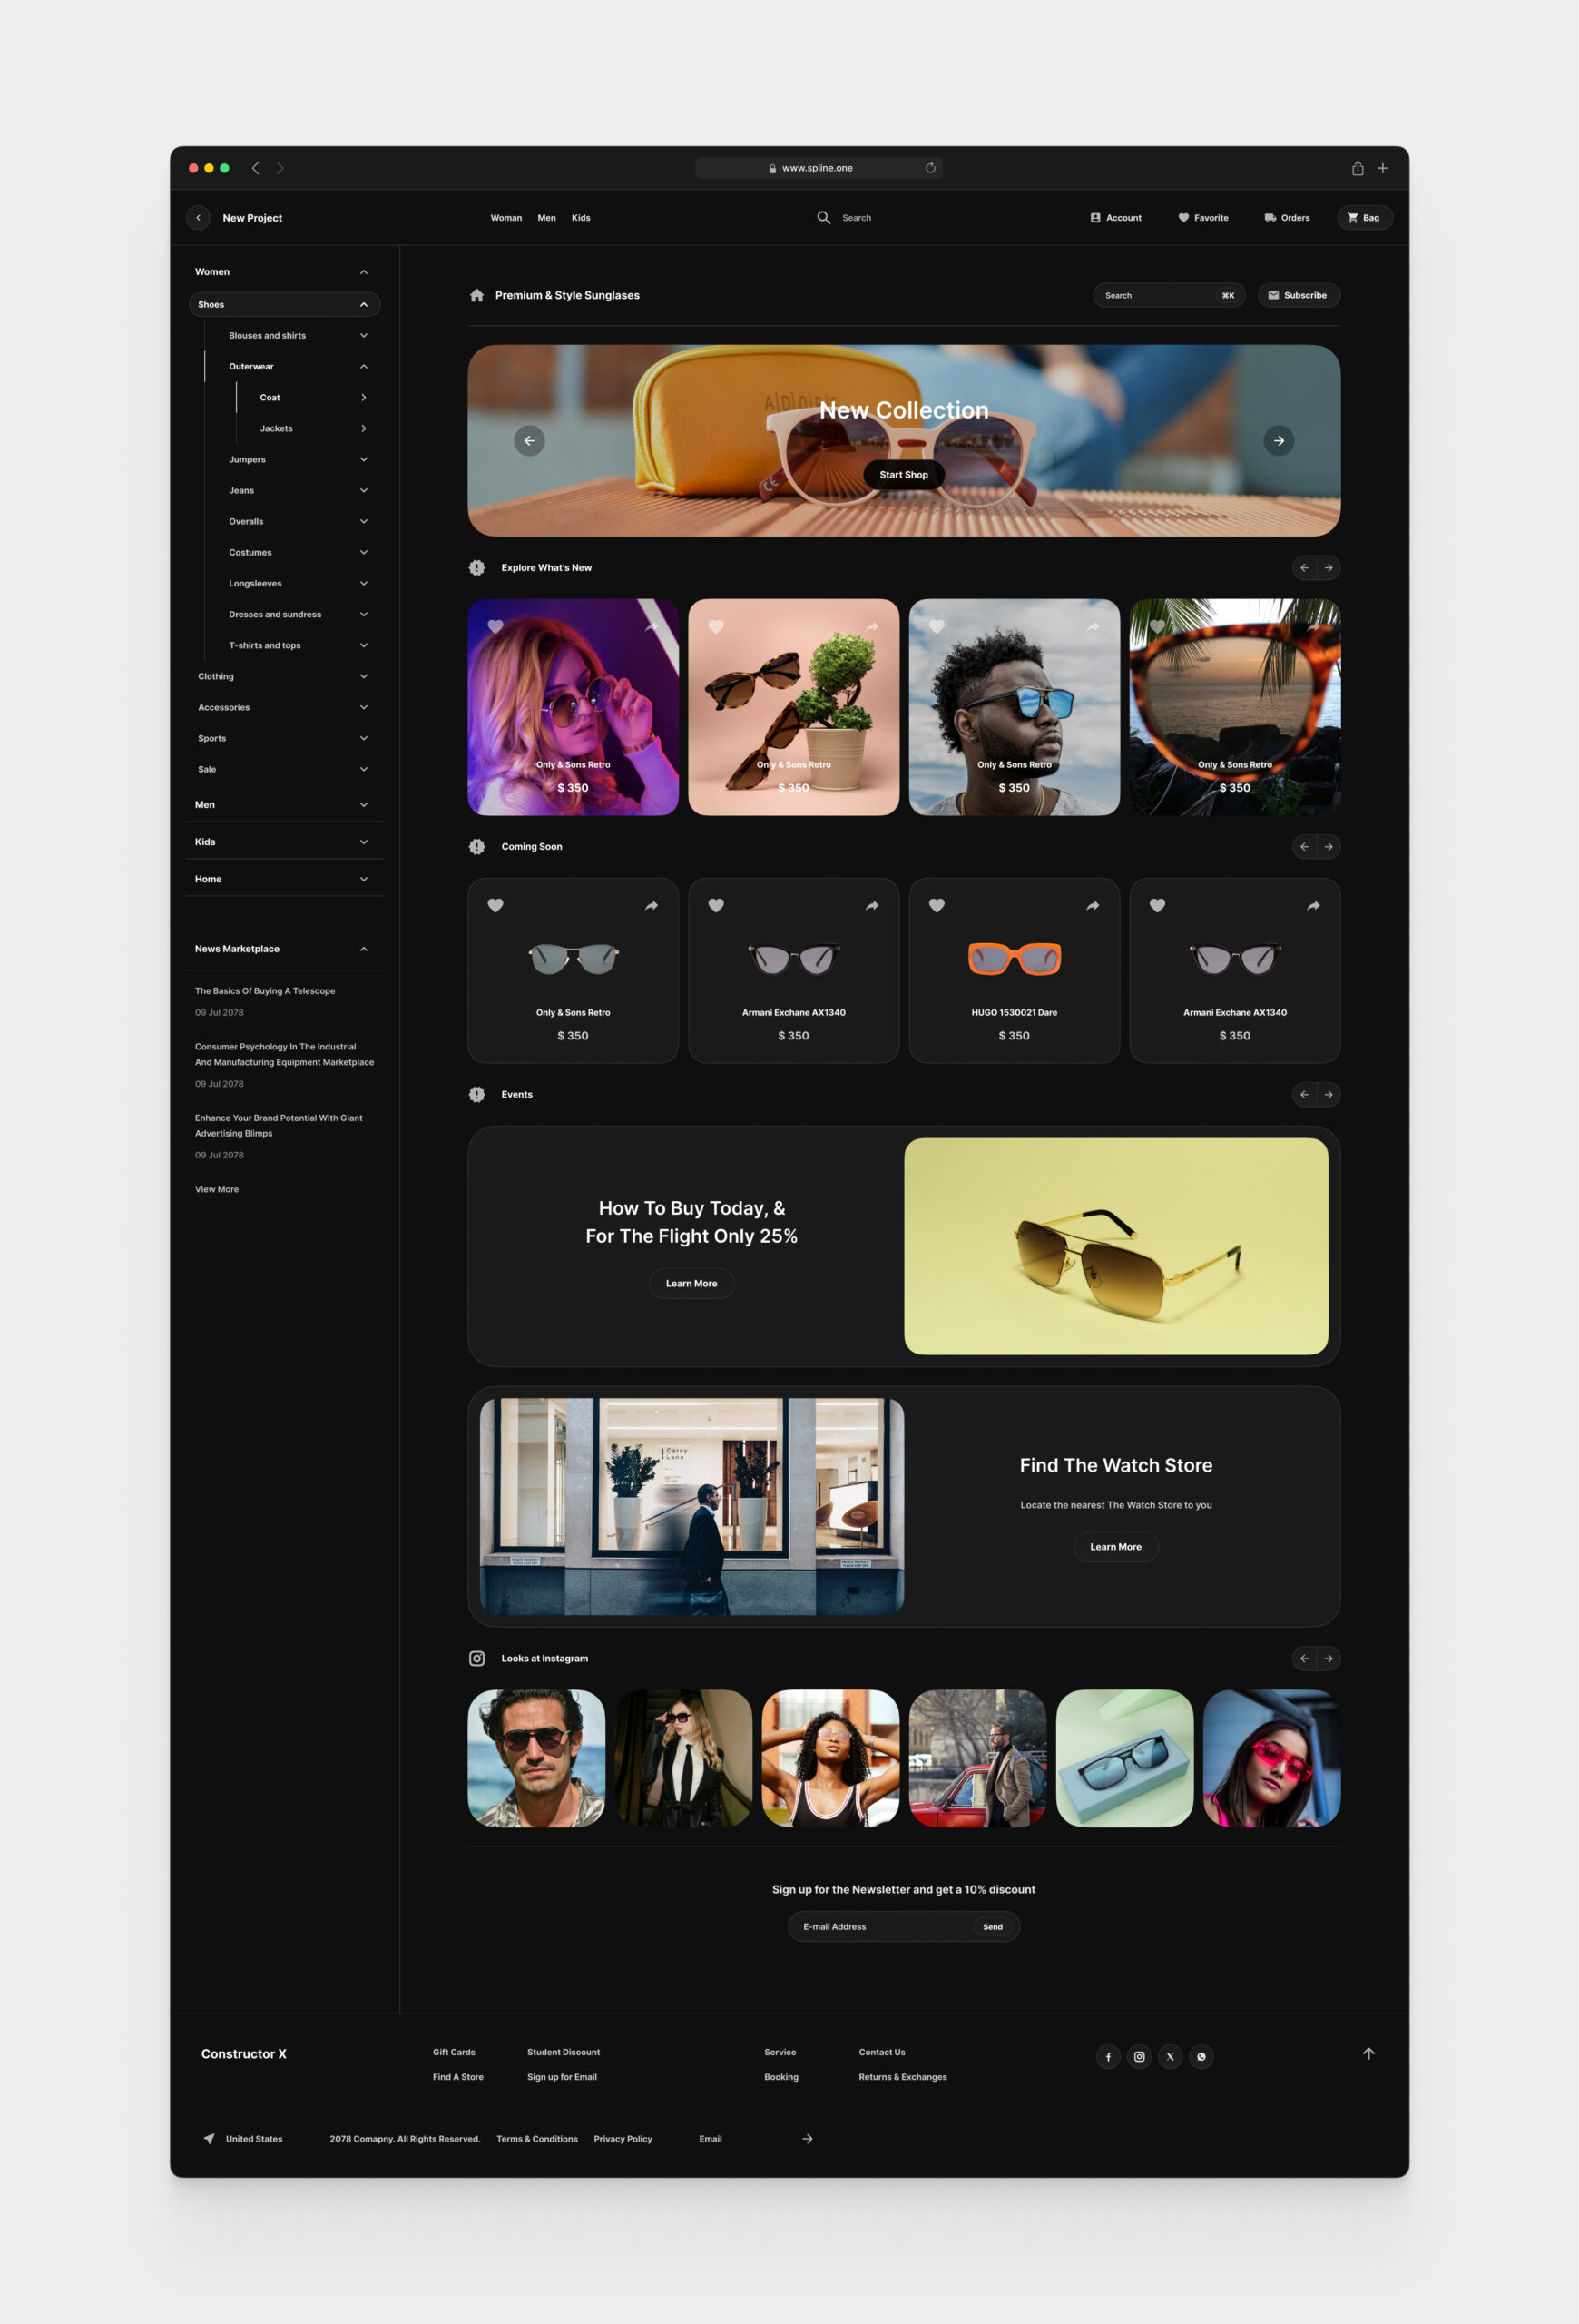Open the WhatsApp icon in footer
The image size is (1579, 2324).
tap(1201, 2057)
